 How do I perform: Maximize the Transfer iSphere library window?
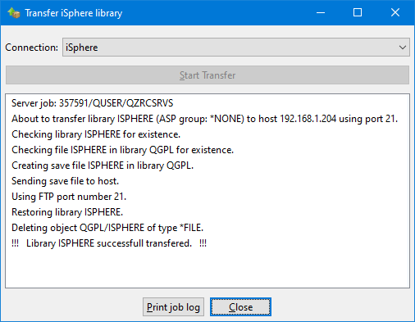pyautogui.click(x=358, y=12)
